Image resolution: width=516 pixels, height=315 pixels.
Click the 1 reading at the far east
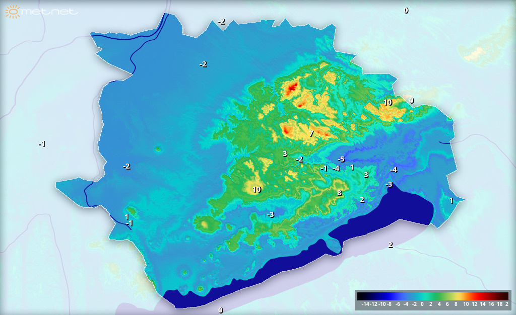[x=451, y=200]
